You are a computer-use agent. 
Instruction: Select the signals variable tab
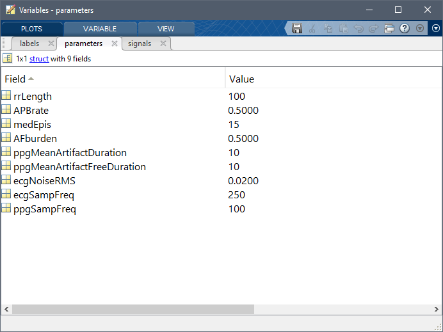(140, 43)
